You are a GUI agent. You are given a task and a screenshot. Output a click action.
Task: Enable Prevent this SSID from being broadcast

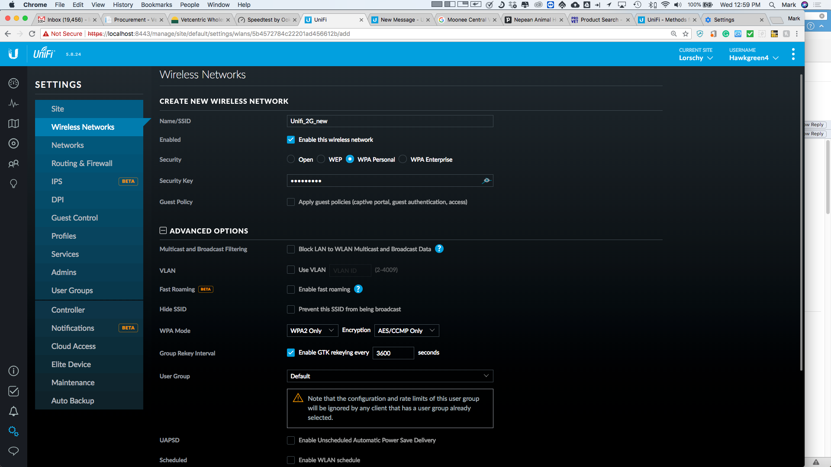pos(291,309)
